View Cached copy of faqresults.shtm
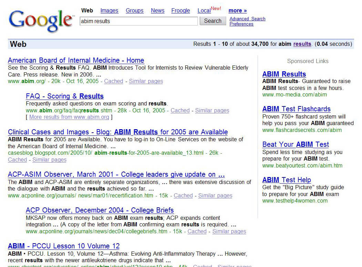The image size is (362, 267). (x=180, y=111)
